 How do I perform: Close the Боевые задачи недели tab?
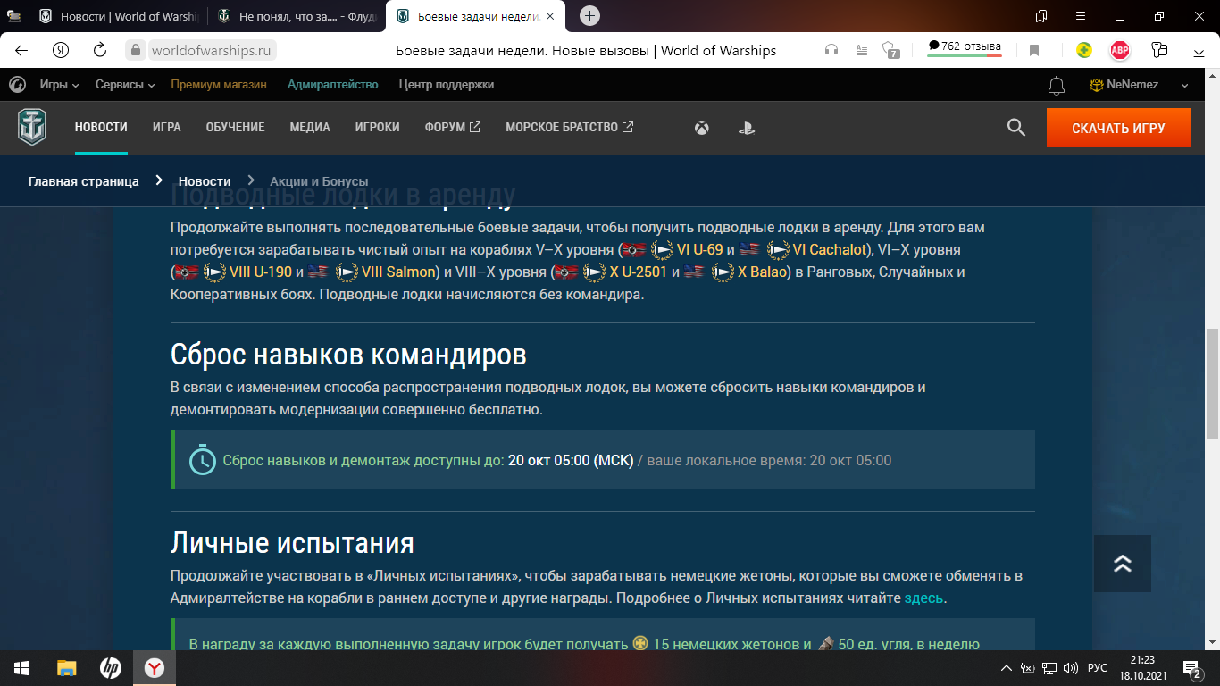[551, 16]
